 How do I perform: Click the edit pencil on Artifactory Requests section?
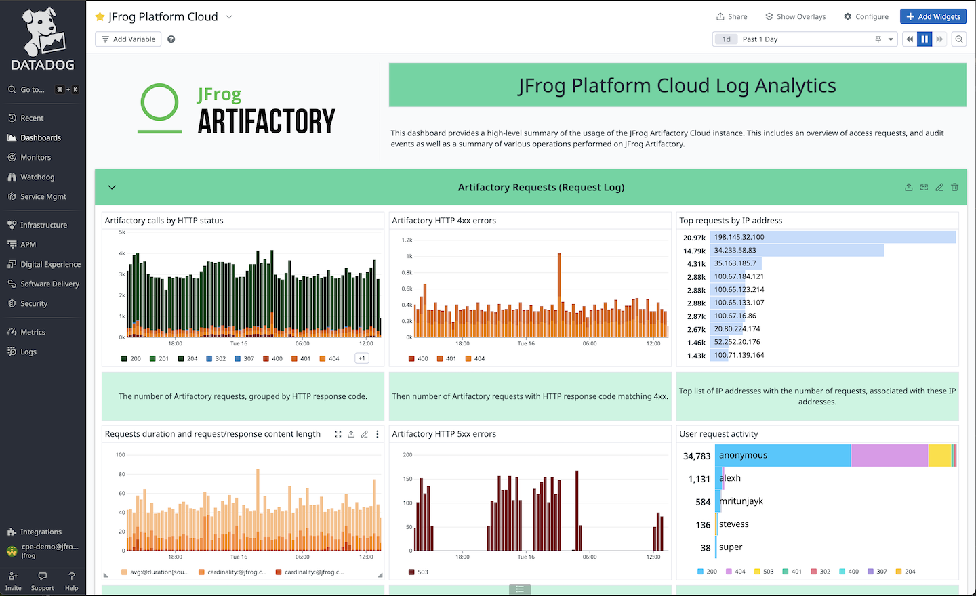939,187
